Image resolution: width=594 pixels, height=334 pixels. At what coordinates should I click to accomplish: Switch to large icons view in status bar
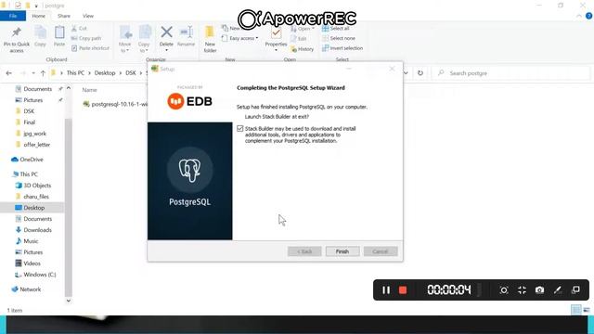[x=587, y=310]
